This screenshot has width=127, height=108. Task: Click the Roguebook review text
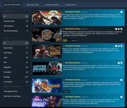(91, 85)
